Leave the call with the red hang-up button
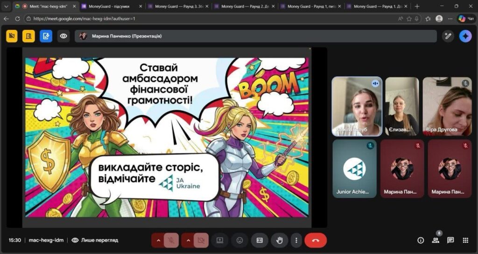478x254 pixels. click(316, 240)
